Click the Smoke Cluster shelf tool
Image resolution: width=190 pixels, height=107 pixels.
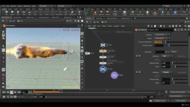184,13
